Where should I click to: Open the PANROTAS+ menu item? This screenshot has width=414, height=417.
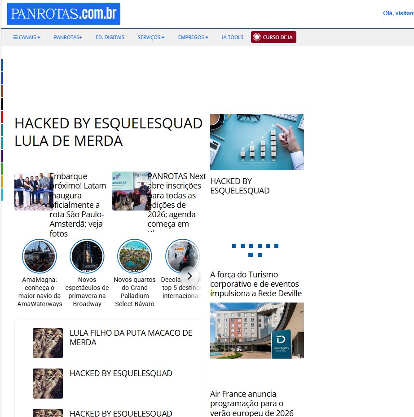[x=68, y=37]
